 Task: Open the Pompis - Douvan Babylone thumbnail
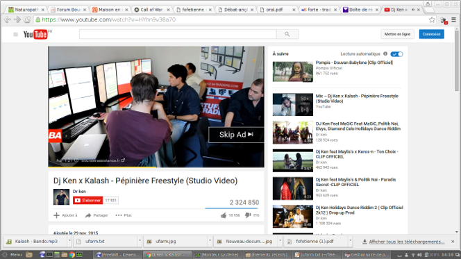pyautogui.click(x=293, y=72)
